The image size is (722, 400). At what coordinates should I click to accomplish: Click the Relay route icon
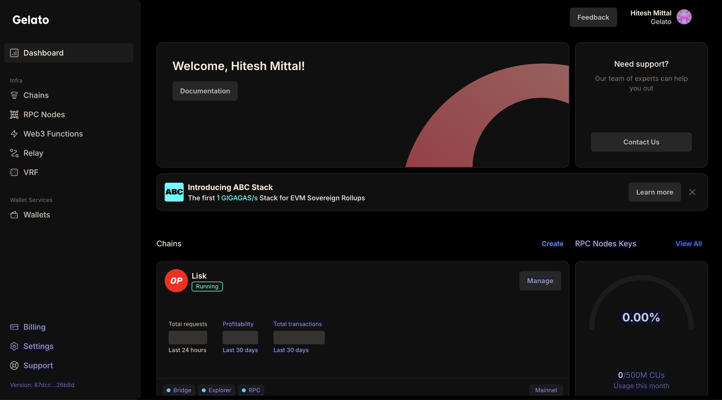point(14,153)
